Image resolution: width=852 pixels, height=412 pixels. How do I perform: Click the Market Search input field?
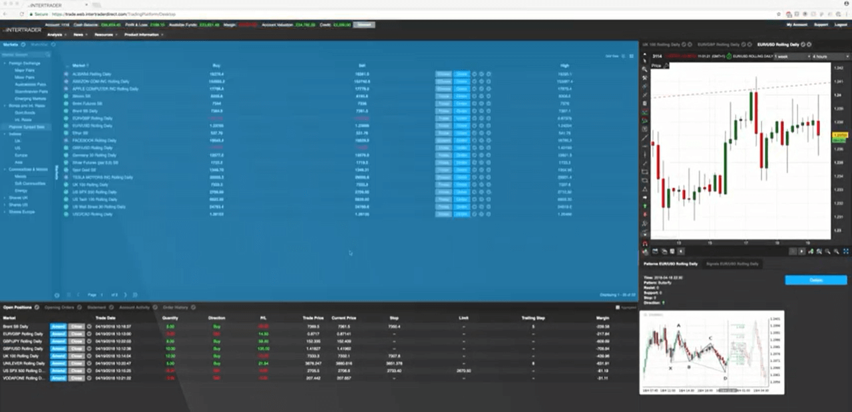pos(24,54)
